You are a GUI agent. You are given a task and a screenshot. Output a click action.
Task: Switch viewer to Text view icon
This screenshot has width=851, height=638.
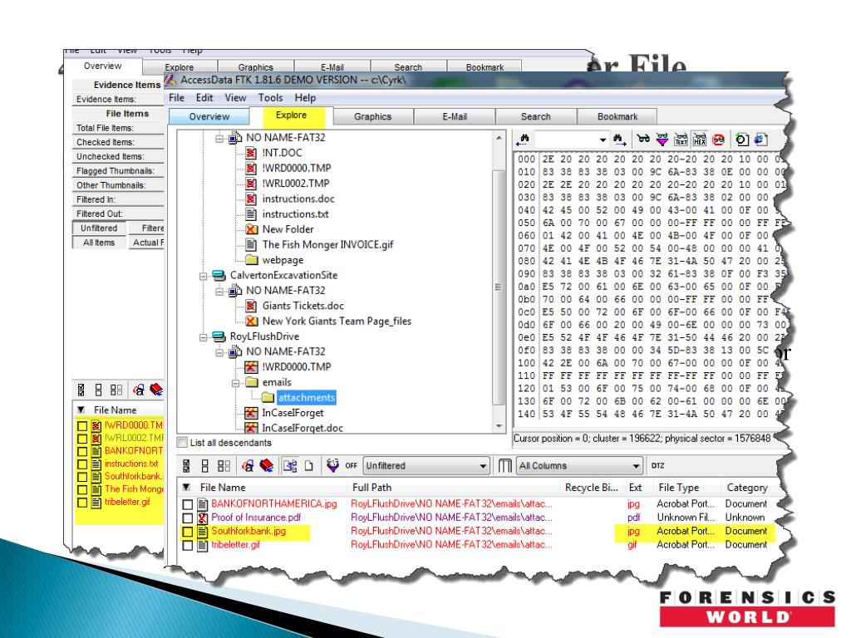pyautogui.click(x=681, y=140)
